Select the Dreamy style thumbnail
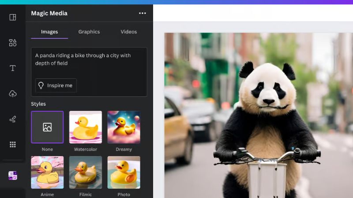This screenshot has width=353, height=198. coord(124,127)
